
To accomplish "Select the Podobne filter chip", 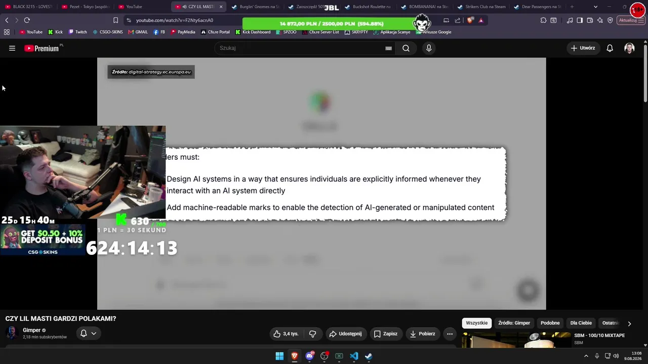I will tap(550, 323).
